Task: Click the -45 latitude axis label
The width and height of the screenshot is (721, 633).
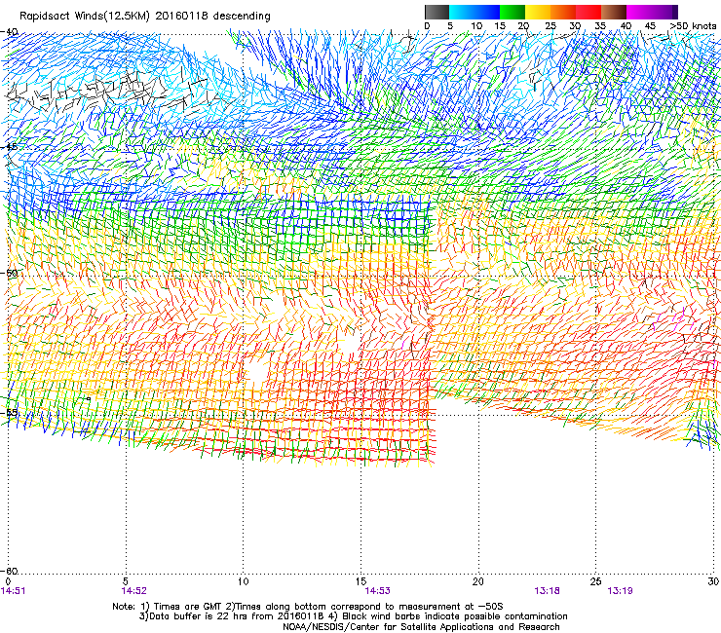Action: (9, 147)
